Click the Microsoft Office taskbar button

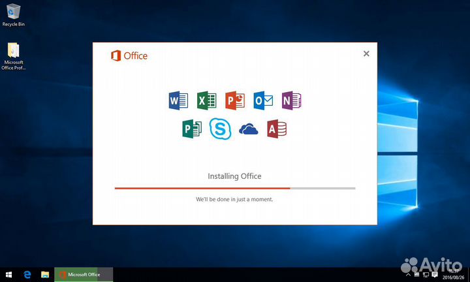point(84,275)
